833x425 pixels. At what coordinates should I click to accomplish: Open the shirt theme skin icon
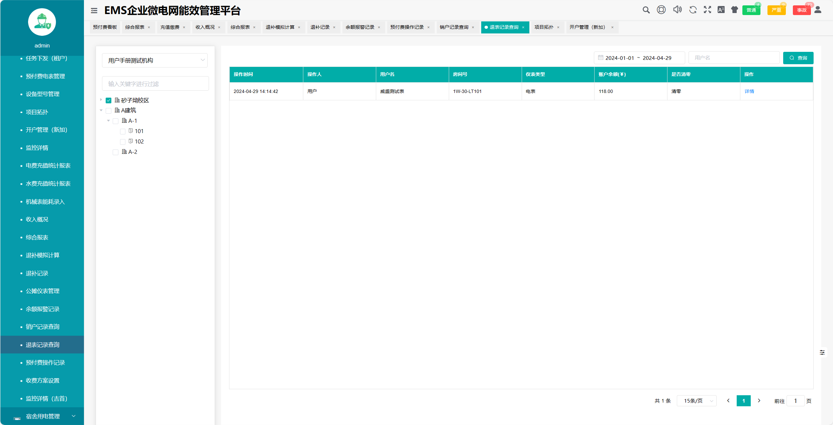[x=734, y=10]
